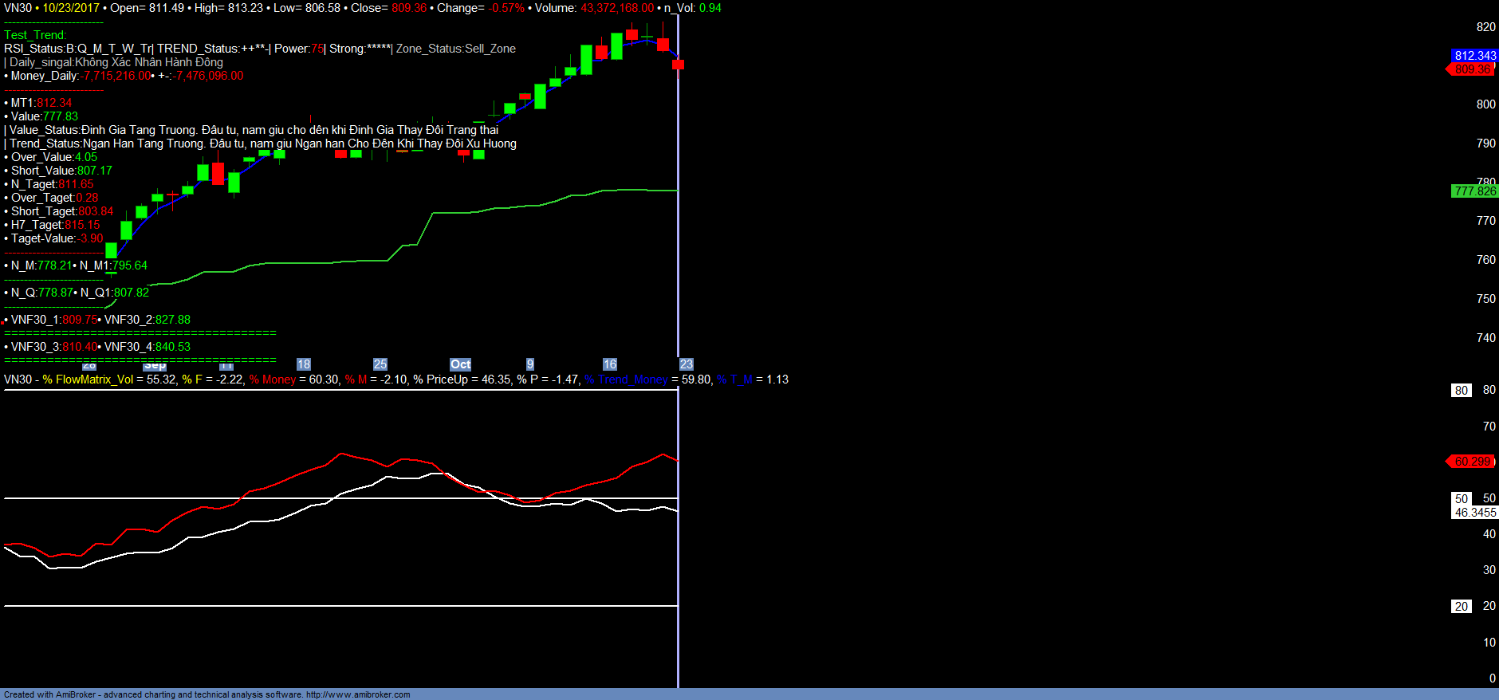This screenshot has width=1499, height=700.
Task: Select the 50 level label box
Action: [1461, 499]
